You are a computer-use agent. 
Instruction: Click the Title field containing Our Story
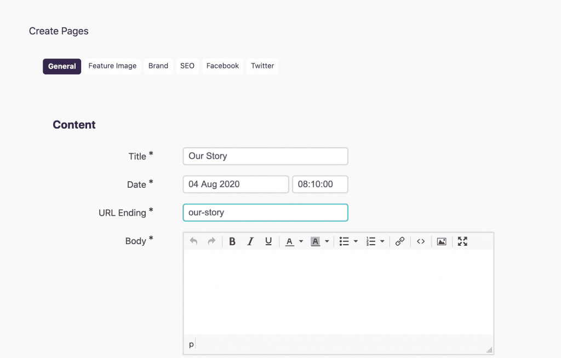click(266, 157)
